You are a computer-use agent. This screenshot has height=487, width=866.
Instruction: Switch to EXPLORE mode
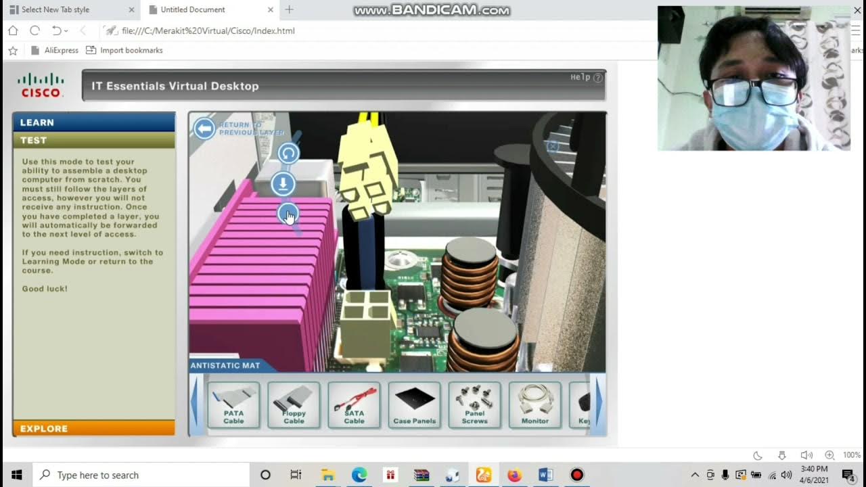(x=93, y=428)
